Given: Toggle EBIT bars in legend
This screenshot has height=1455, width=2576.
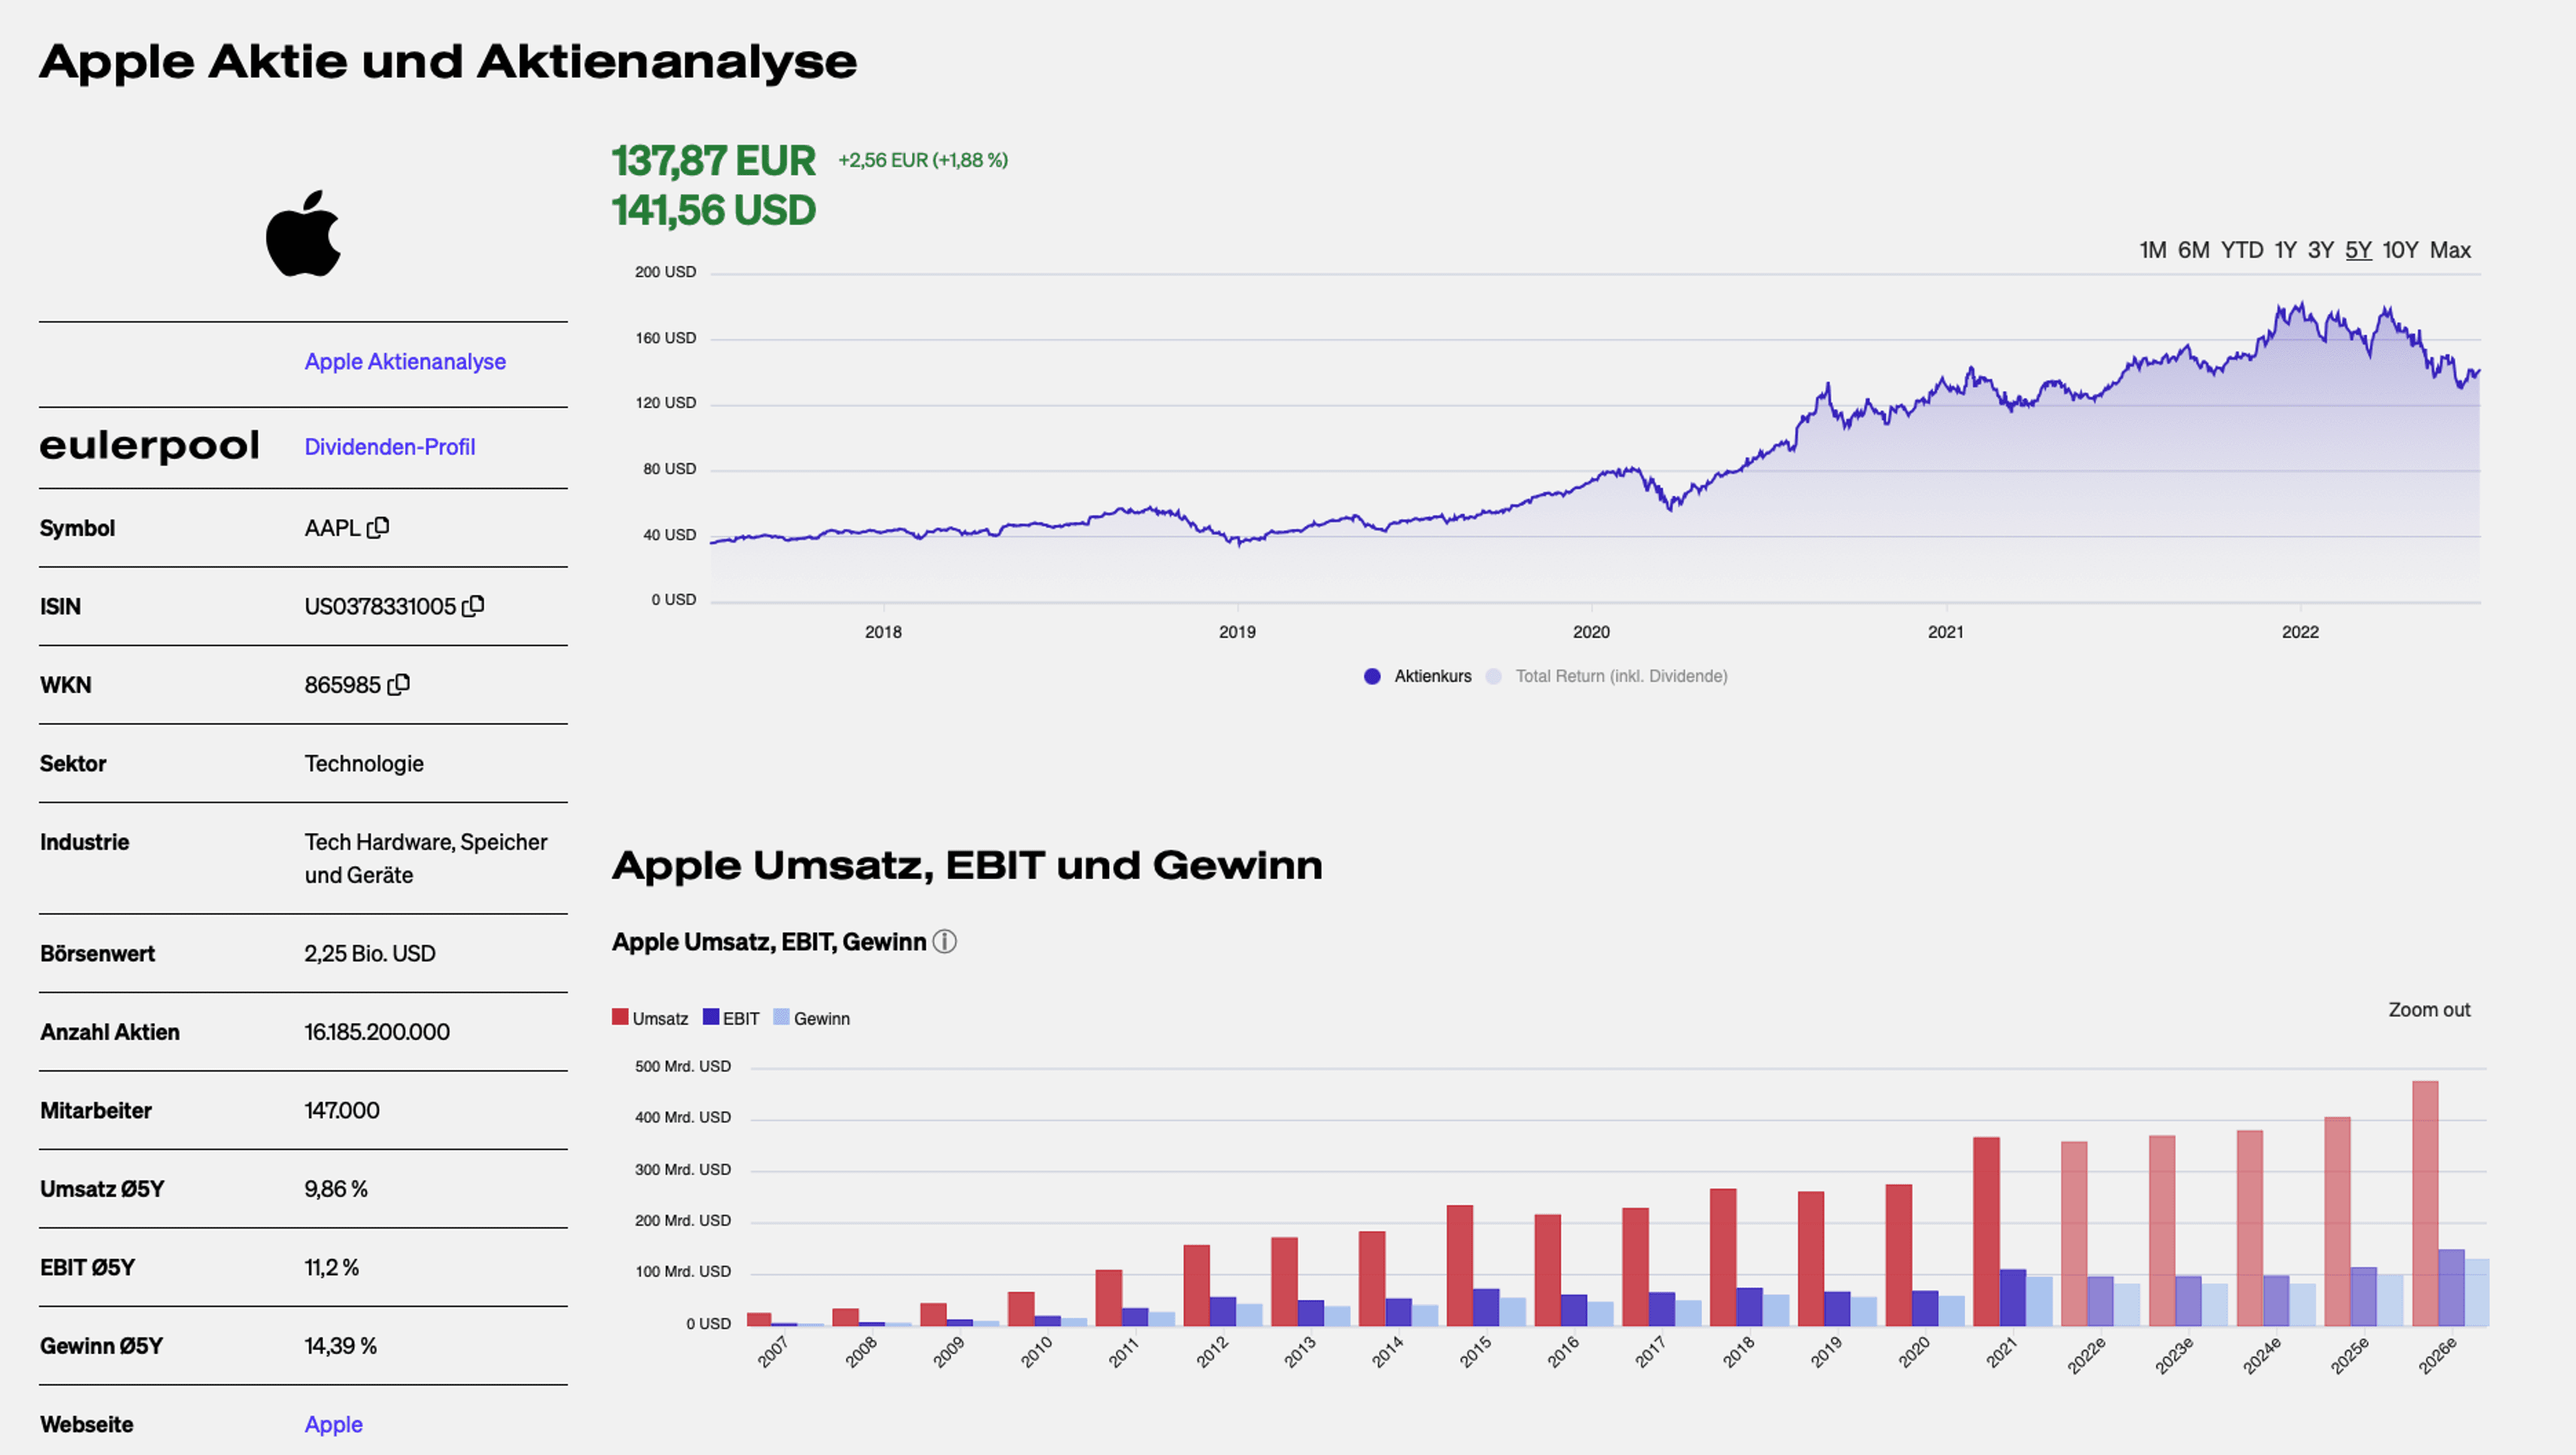Looking at the screenshot, I should [x=731, y=1018].
